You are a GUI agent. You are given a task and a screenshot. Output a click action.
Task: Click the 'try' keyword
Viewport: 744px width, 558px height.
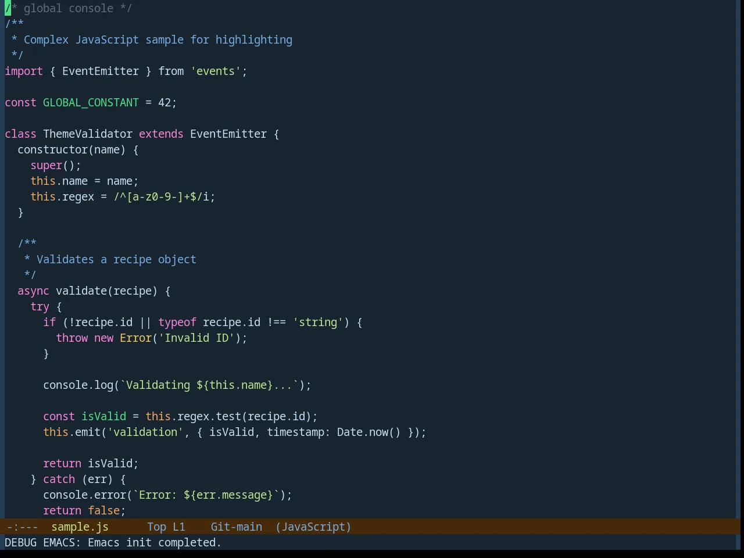tap(40, 306)
